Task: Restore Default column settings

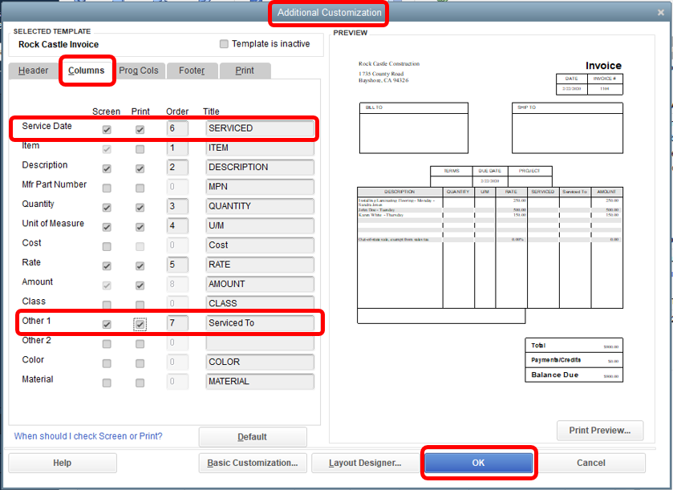Action: click(x=252, y=437)
